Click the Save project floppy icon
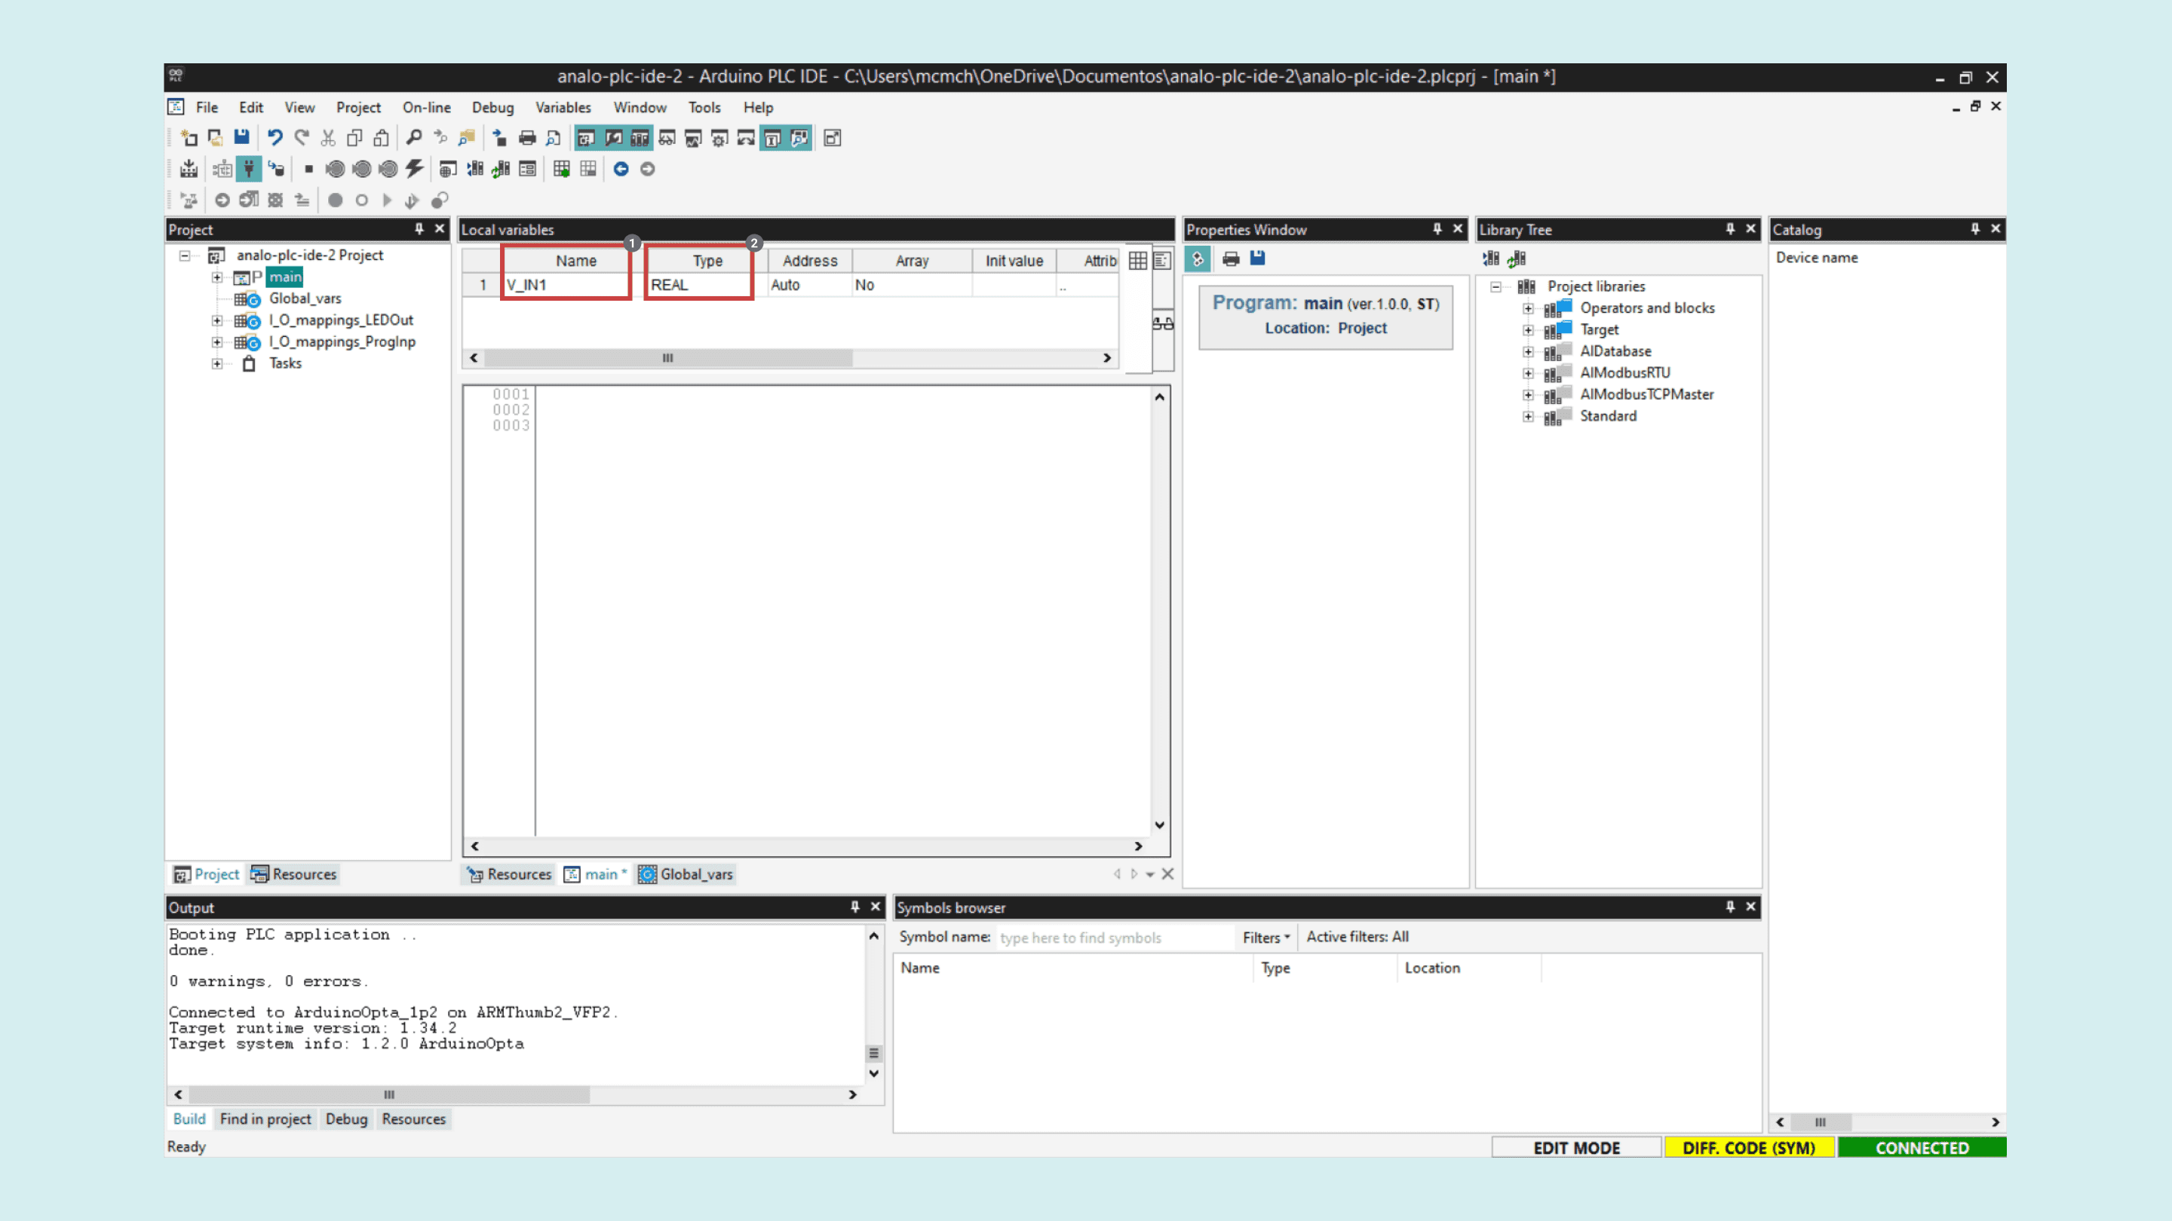The height and width of the screenshot is (1221, 2172). (x=241, y=137)
